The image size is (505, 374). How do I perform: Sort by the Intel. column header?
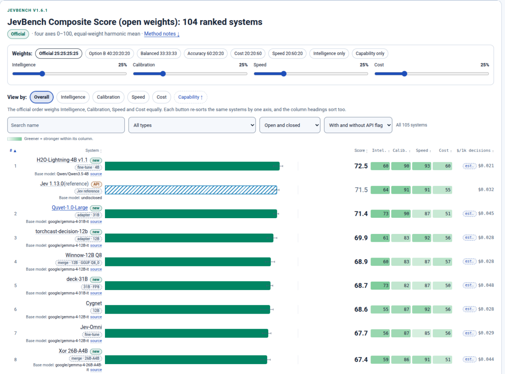381,150
